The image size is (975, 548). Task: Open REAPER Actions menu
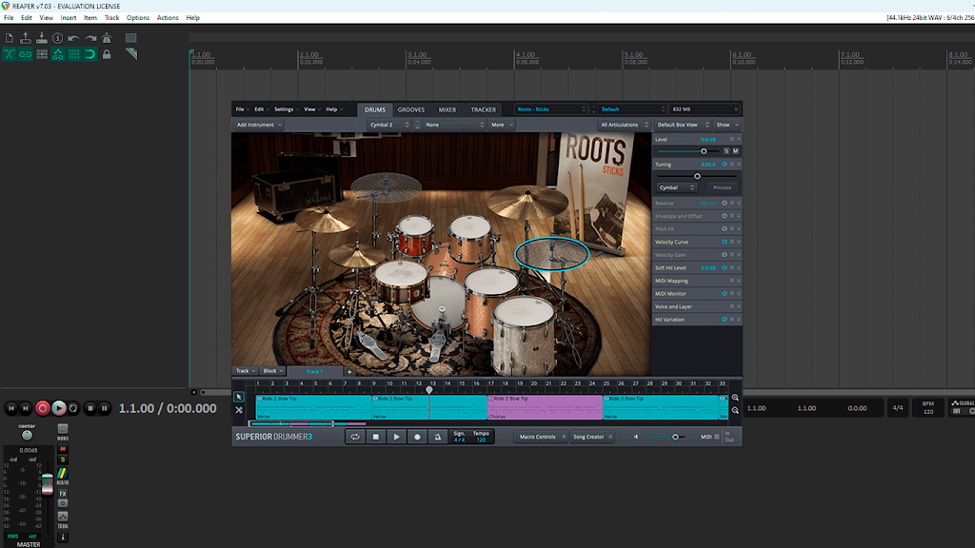pyautogui.click(x=168, y=18)
